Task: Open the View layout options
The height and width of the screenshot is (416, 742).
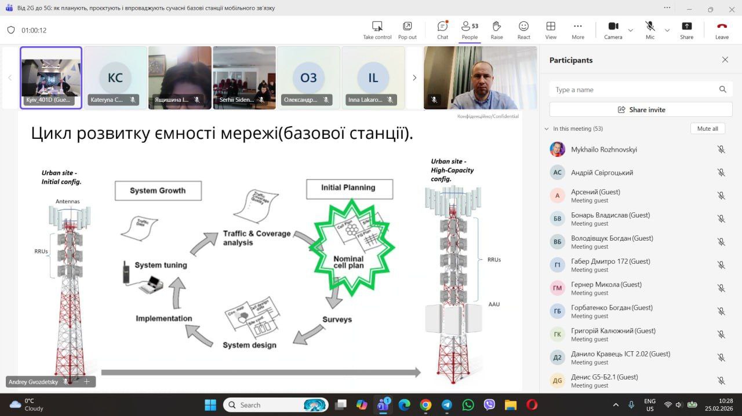Action: click(551, 30)
